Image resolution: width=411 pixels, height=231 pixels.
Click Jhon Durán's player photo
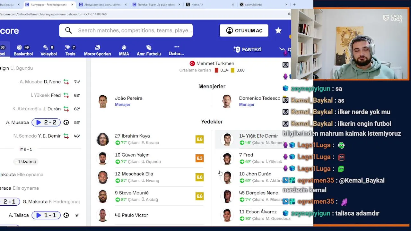coord(227,177)
